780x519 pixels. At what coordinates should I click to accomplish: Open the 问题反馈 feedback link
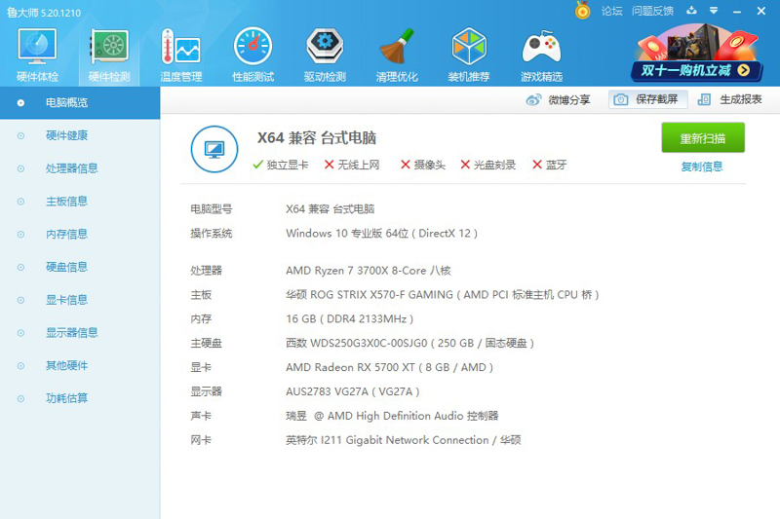point(652,11)
